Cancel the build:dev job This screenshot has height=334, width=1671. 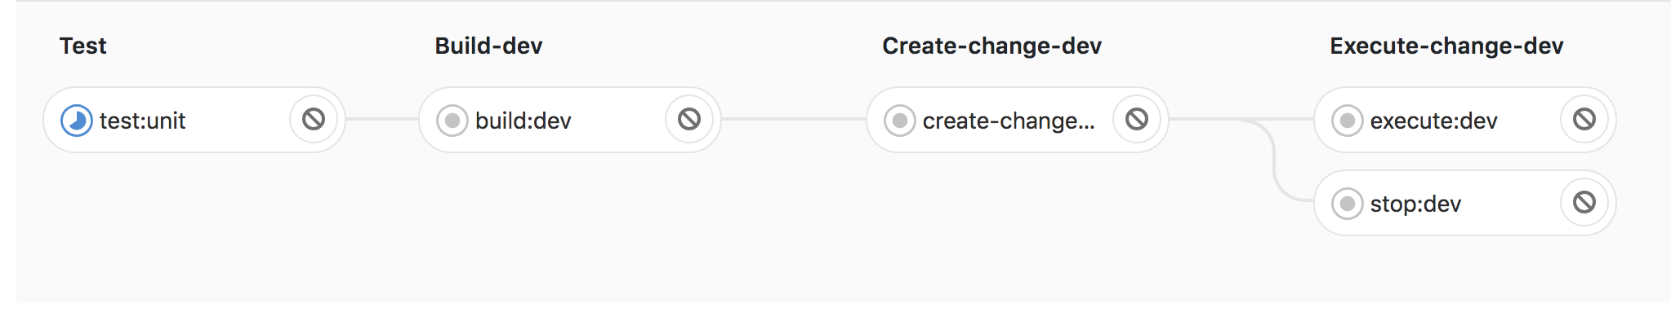(689, 120)
